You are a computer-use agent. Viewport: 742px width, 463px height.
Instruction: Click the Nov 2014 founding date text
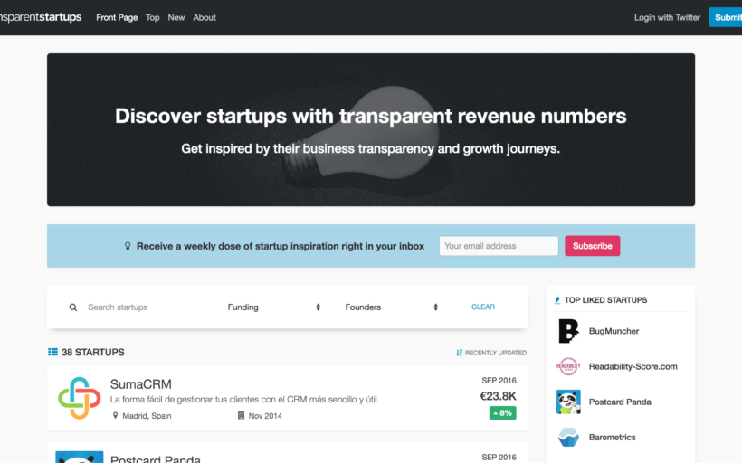pos(265,416)
